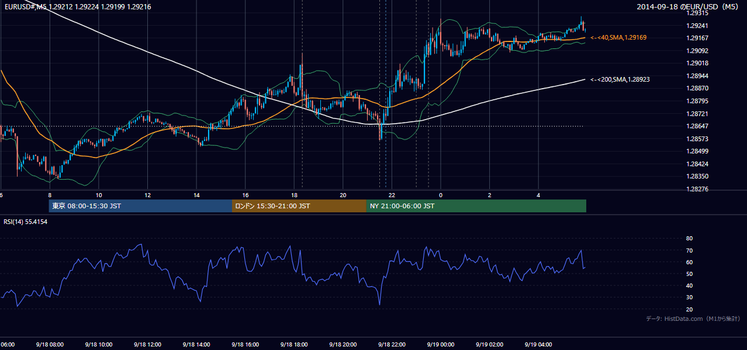
Task: Click the '9/18 12:00' bottom time label
Action: (147, 344)
